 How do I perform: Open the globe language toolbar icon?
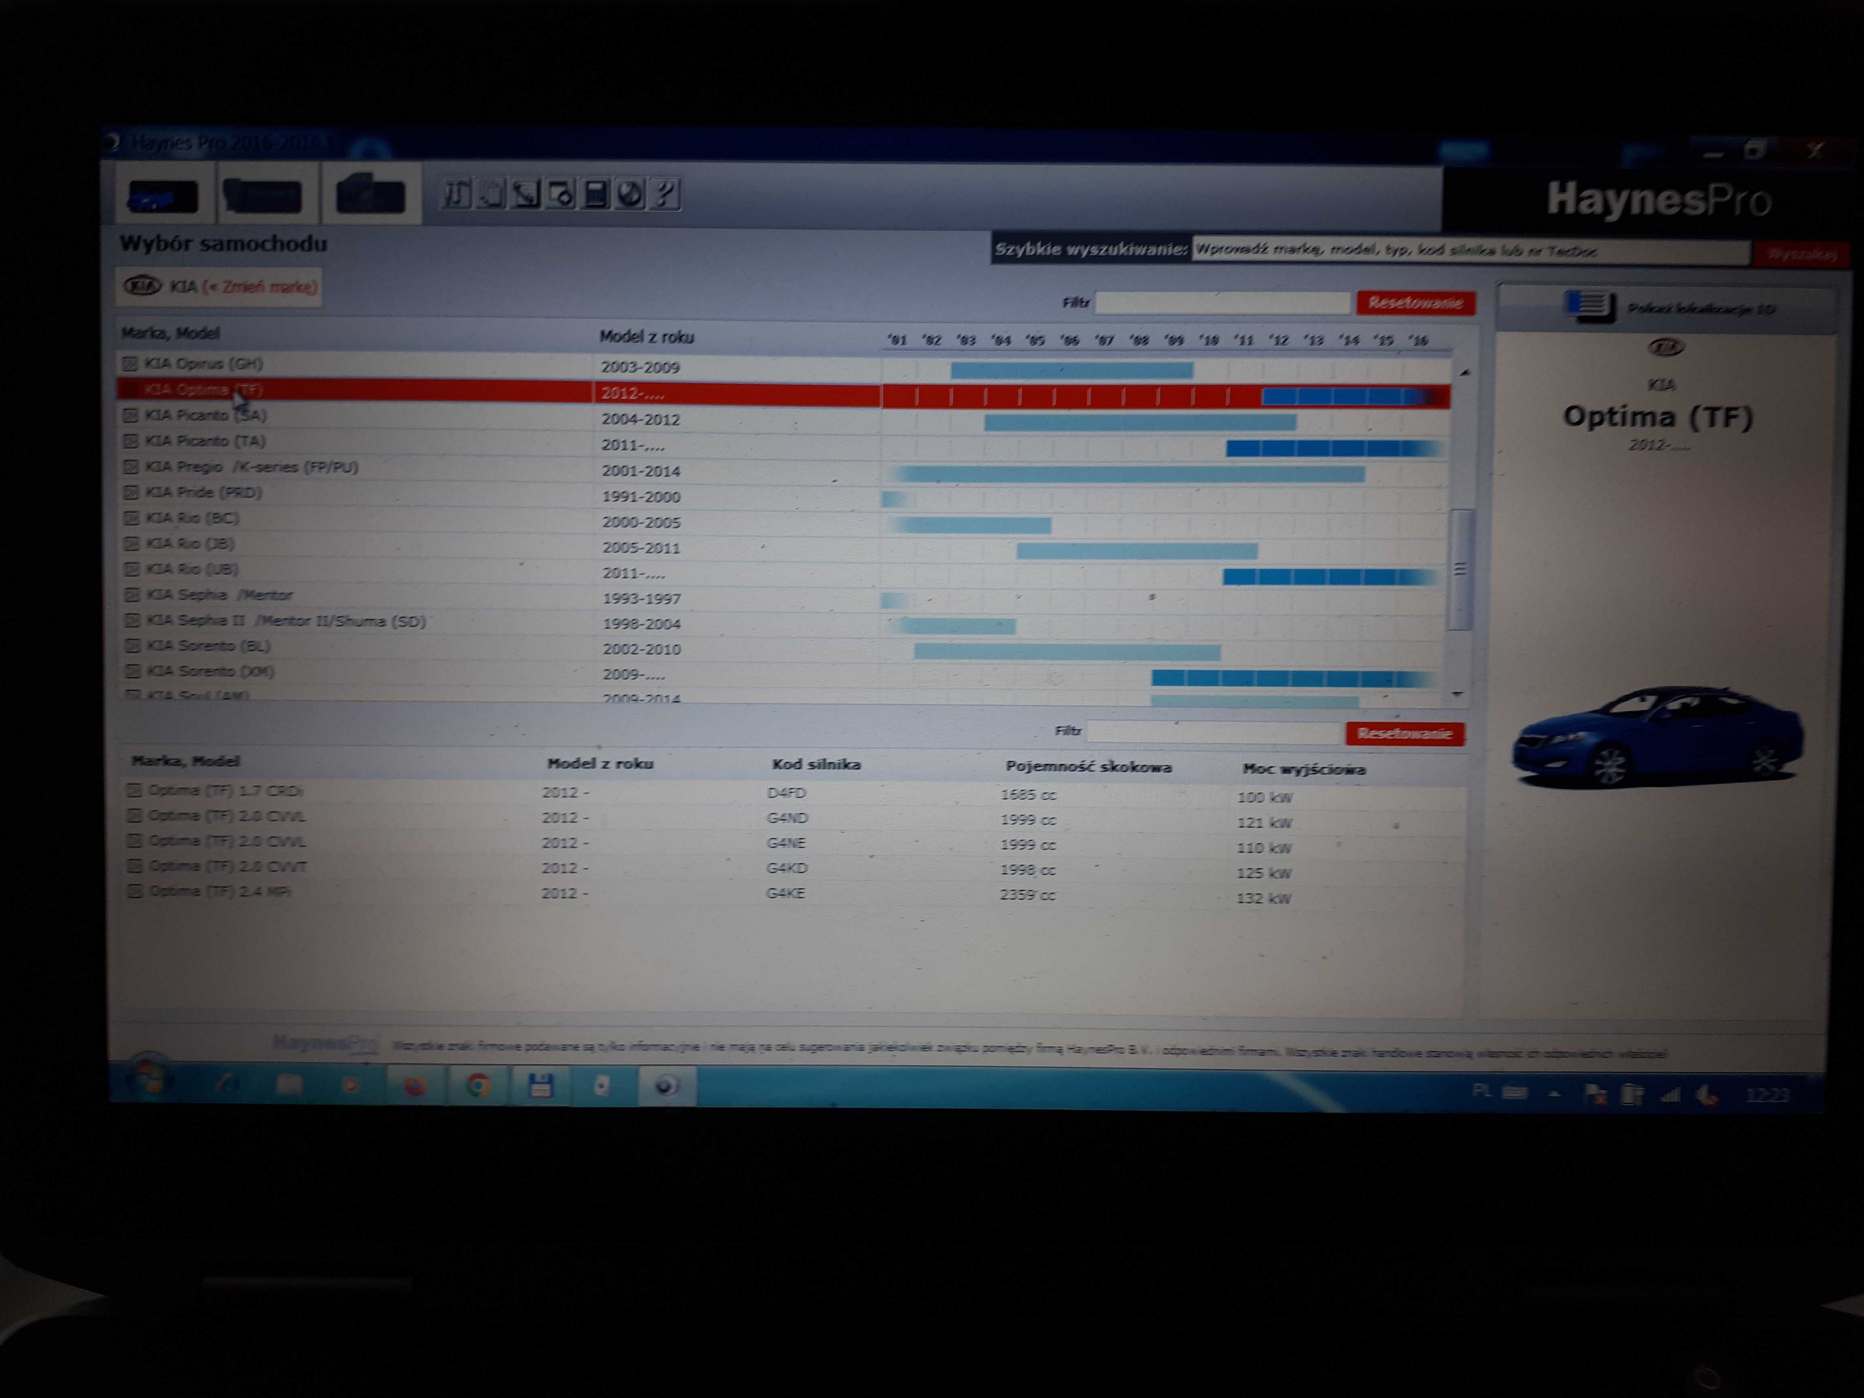[x=629, y=194]
